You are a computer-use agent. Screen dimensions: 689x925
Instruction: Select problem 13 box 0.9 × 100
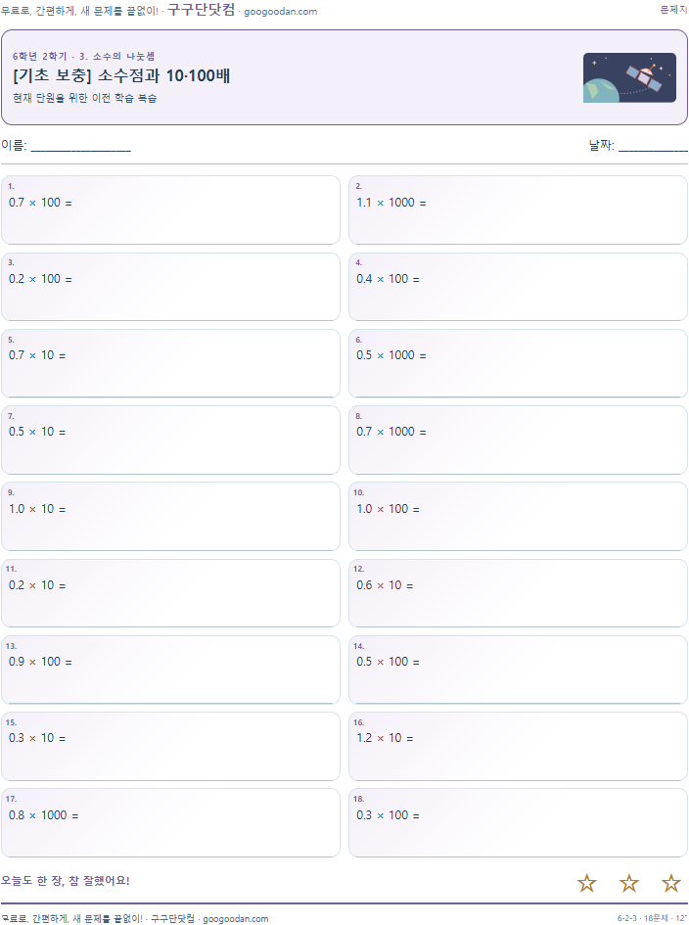[170, 670]
